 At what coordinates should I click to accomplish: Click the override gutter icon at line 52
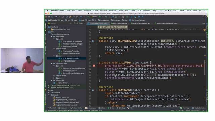pyautogui.click(x=93, y=41)
